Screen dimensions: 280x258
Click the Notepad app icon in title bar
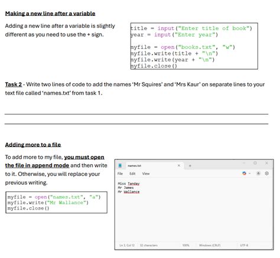click(x=120, y=165)
